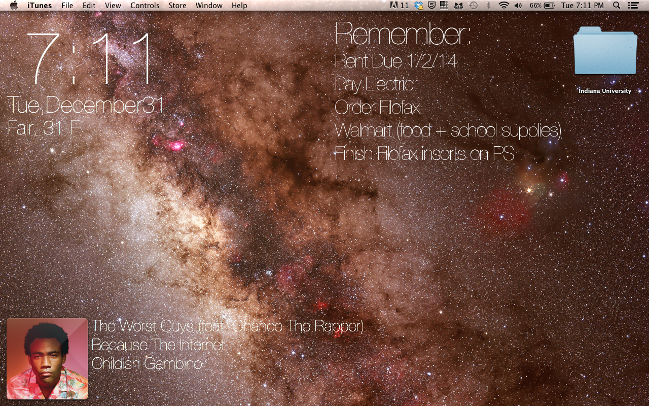The height and width of the screenshot is (406, 649).
Task: Click the album name Because The Internet
Action: coord(158,345)
